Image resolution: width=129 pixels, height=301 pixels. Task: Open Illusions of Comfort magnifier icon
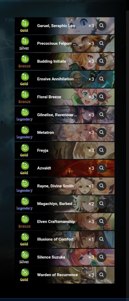click(101, 239)
